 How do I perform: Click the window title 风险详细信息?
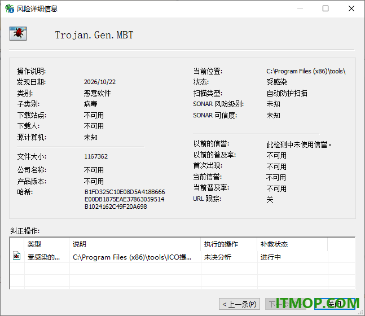pyautogui.click(x=37, y=8)
